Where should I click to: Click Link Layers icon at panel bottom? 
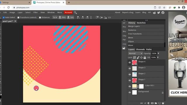[141, 103]
